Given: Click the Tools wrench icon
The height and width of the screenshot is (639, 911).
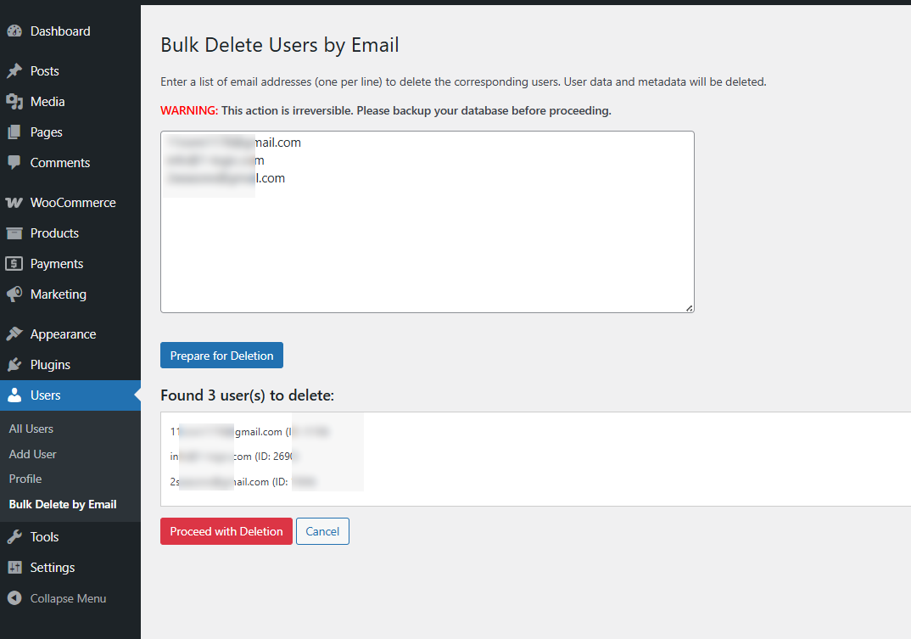Looking at the screenshot, I should (x=14, y=537).
